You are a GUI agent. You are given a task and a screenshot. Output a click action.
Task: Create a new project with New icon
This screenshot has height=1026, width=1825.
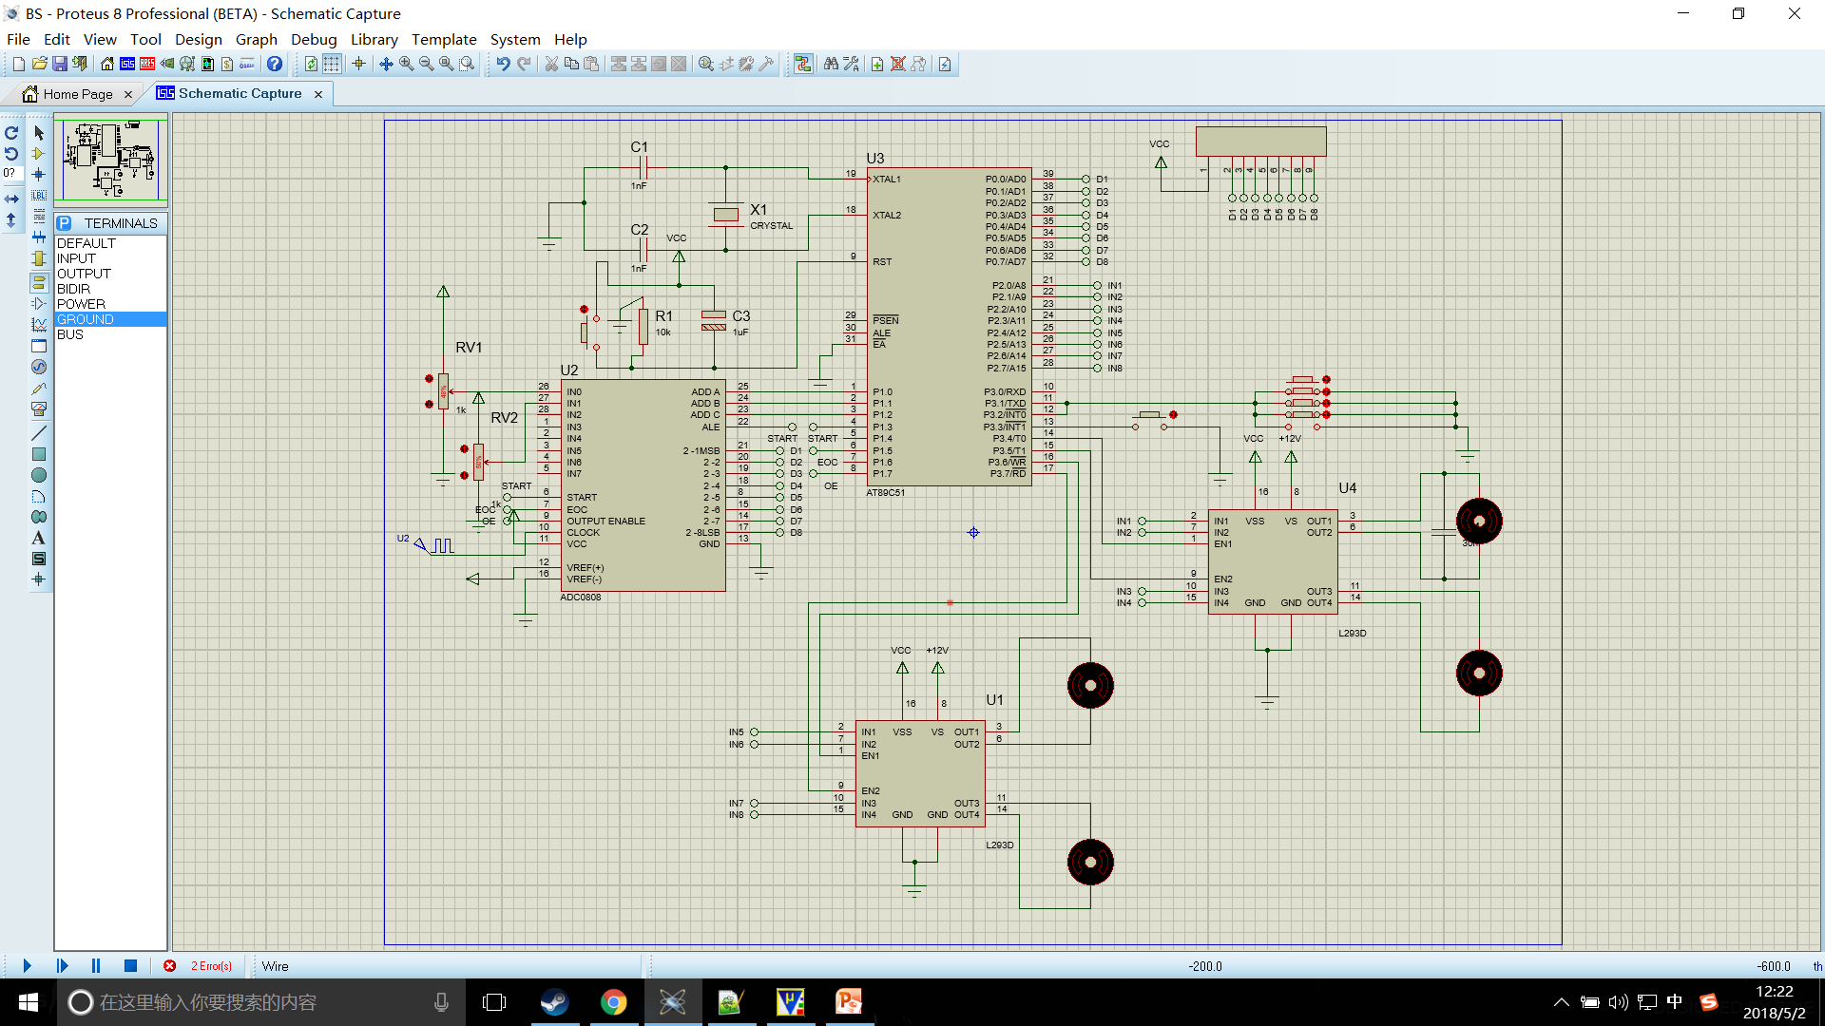point(19,64)
